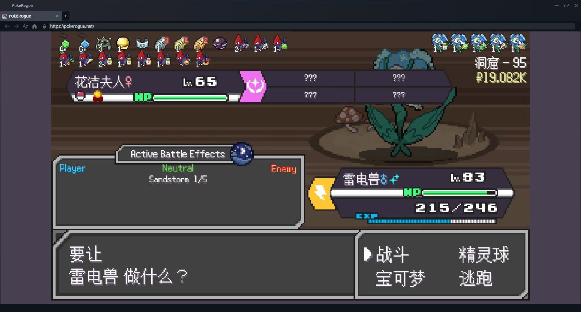Click the enemy 花洁夫人 sprite

click(x=404, y=103)
